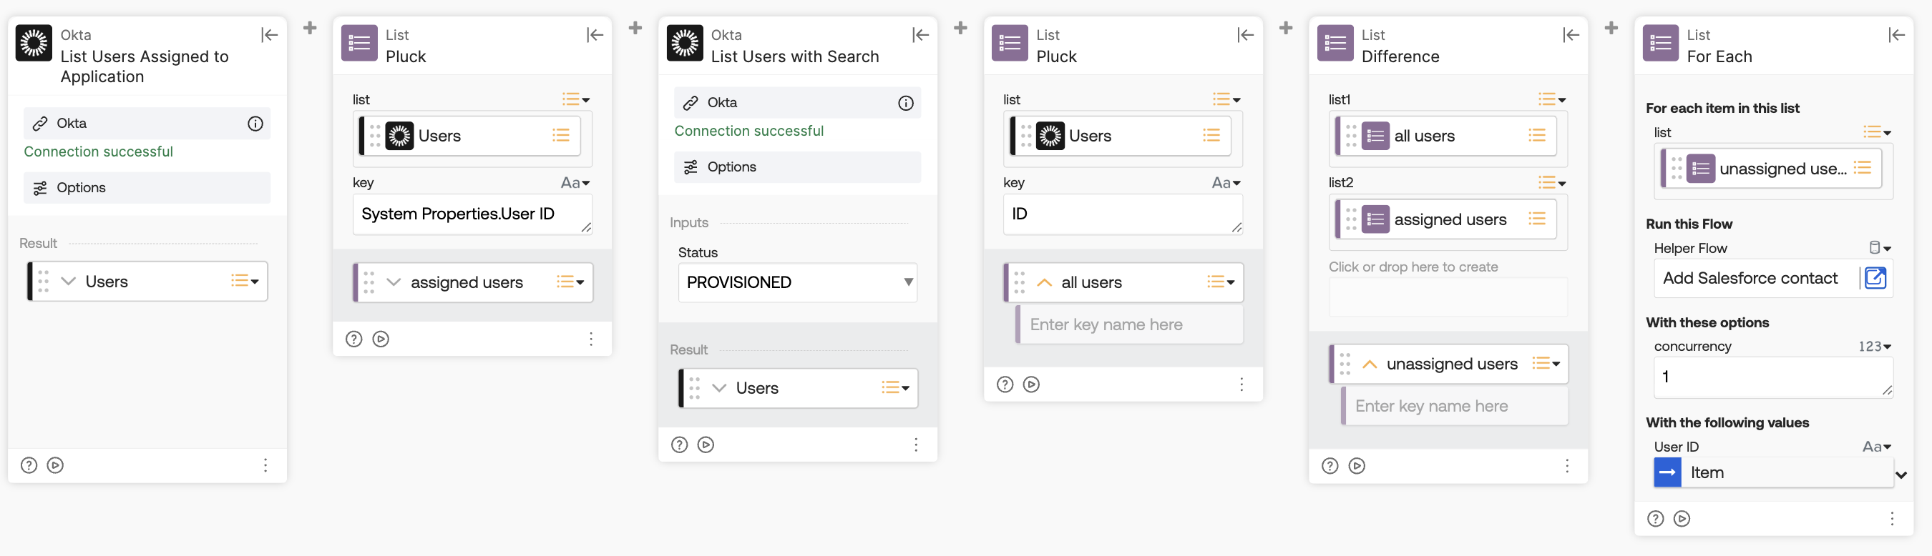The image size is (1932, 556).
Task: Open the unassigned users output type dropdown
Action: click(1546, 364)
